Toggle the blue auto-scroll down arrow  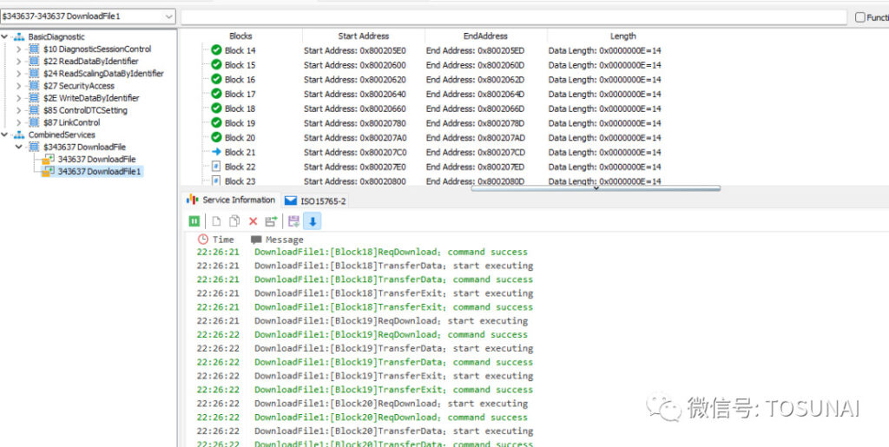pos(313,221)
